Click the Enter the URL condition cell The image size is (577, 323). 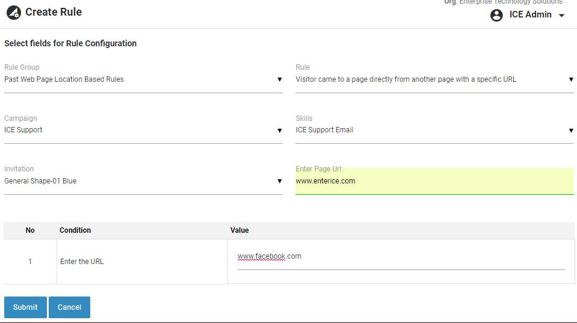tap(82, 262)
